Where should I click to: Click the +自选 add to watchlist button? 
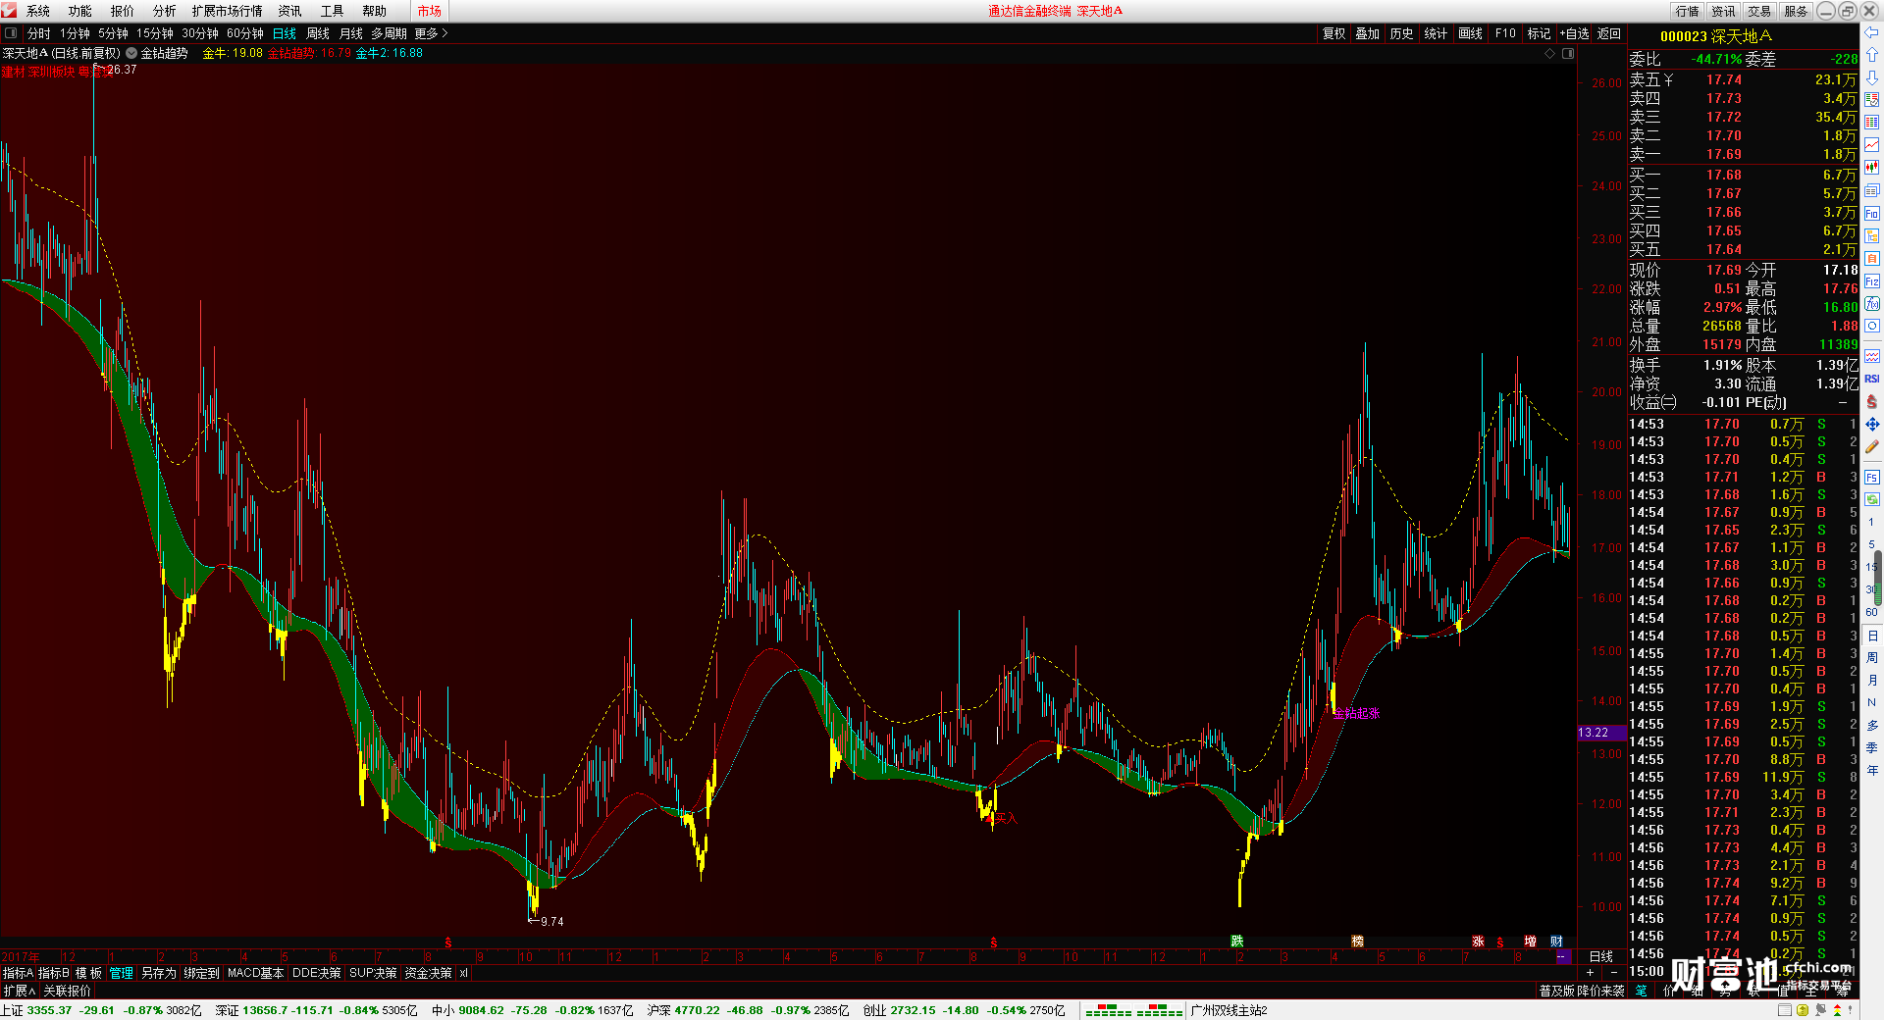[x=1575, y=33]
